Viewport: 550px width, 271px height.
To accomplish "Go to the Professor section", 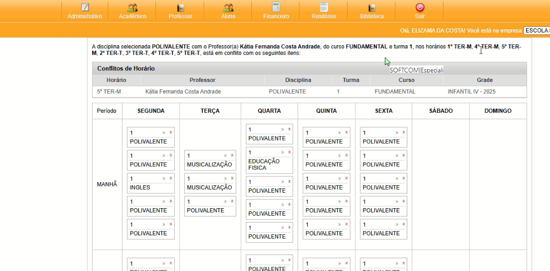I will click(180, 11).
